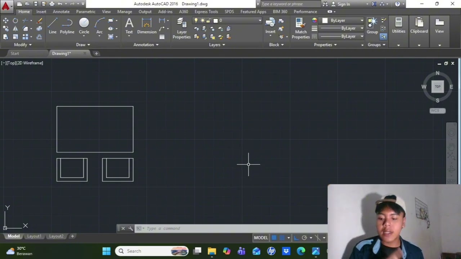Screen dimensions: 461x259
Task: Activate the Circle tool
Action: click(x=84, y=26)
